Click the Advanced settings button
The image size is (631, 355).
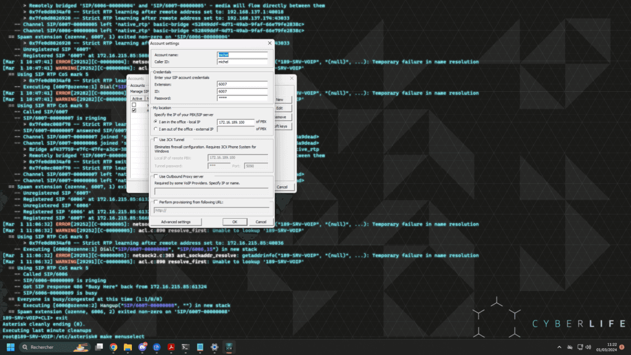tap(176, 222)
